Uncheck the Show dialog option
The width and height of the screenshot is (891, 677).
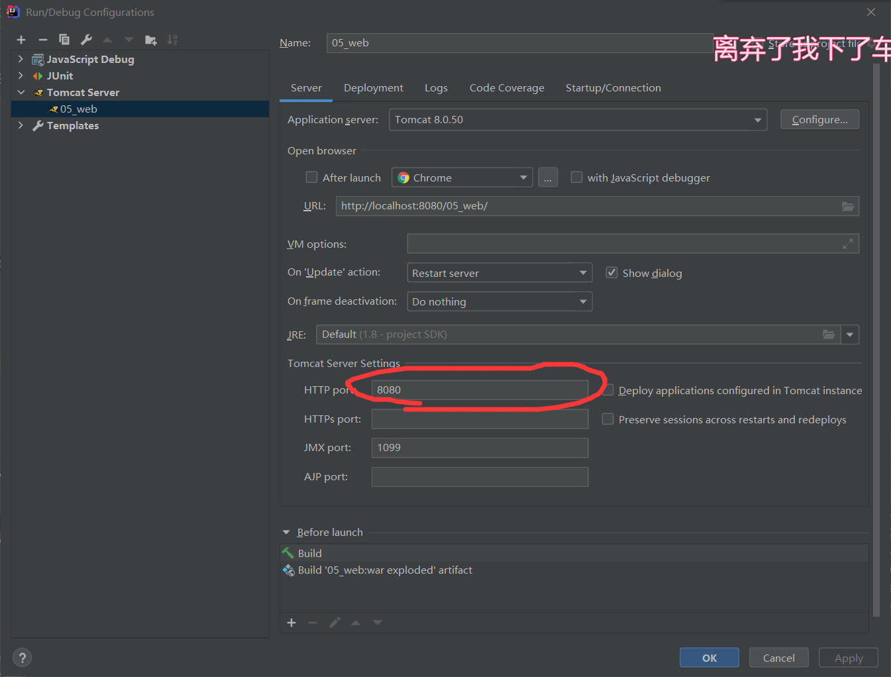pyautogui.click(x=611, y=273)
